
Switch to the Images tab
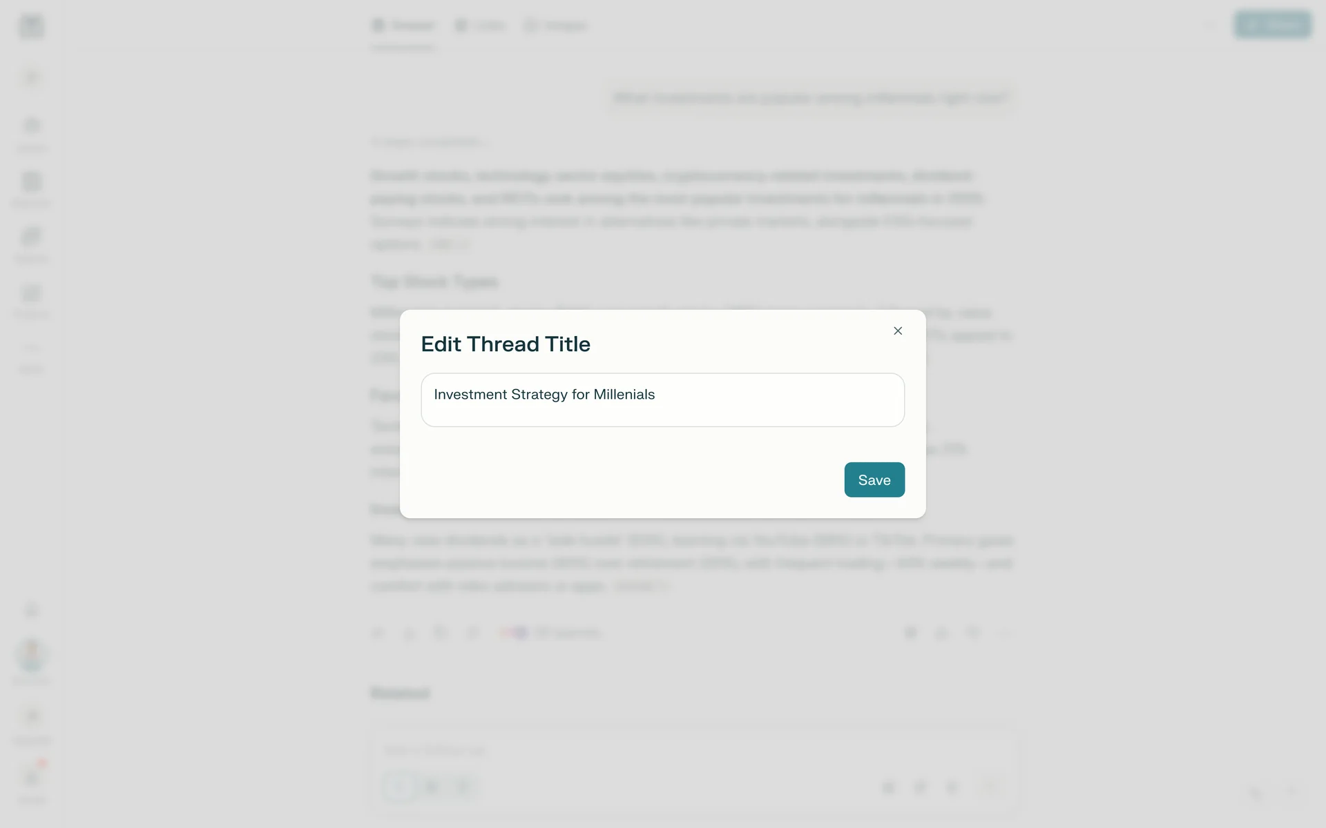(x=556, y=26)
